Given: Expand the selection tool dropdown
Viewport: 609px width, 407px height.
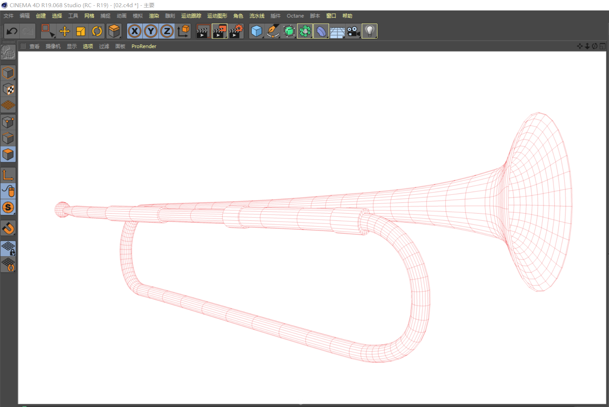Looking at the screenshot, I should pyautogui.click(x=48, y=31).
